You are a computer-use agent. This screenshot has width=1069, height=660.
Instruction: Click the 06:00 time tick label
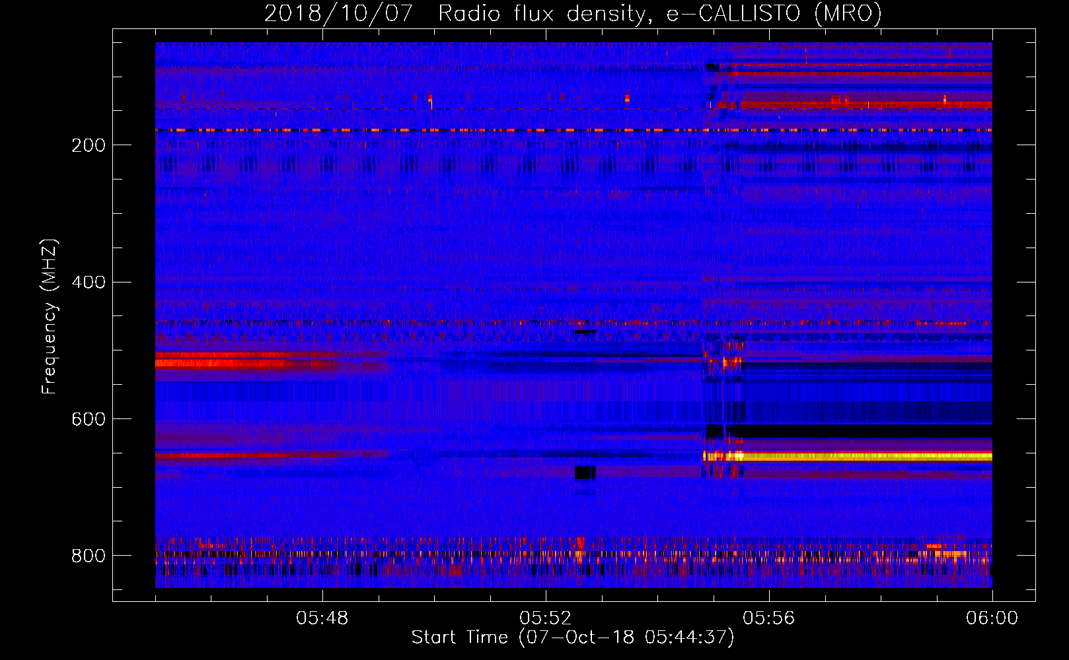[x=992, y=618]
